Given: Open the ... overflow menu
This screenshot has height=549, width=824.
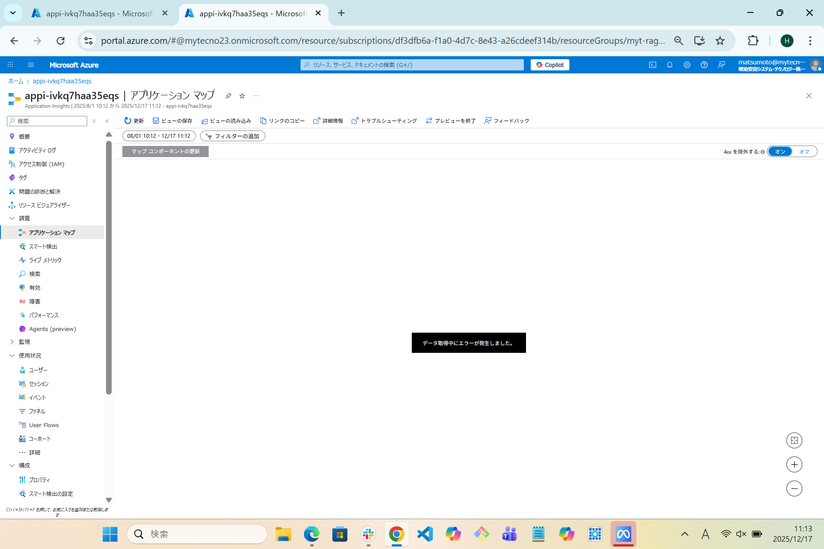Looking at the screenshot, I should (x=256, y=96).
